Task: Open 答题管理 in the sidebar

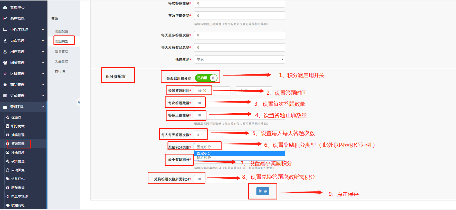Action: pos(18,144)
